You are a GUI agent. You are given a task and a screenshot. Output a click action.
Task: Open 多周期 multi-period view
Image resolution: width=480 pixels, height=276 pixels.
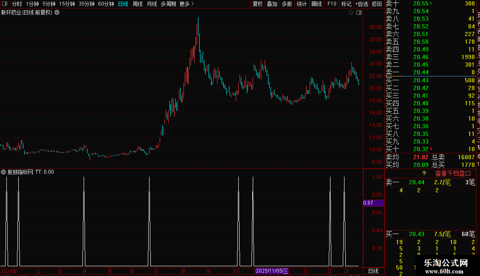coord(168,4)
